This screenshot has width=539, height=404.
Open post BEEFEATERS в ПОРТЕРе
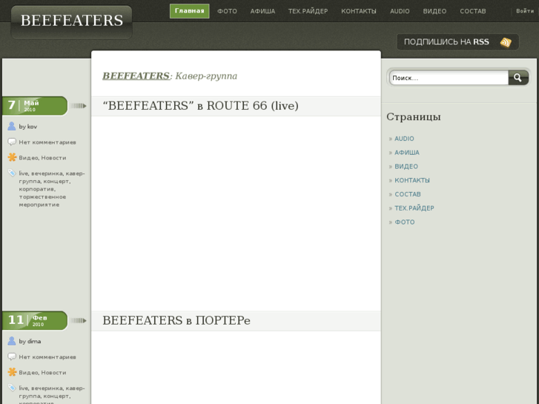click(x=176, y=321)
